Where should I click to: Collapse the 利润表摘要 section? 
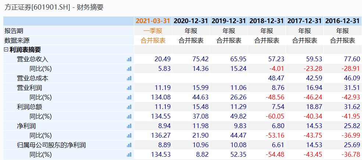point(6,50)
